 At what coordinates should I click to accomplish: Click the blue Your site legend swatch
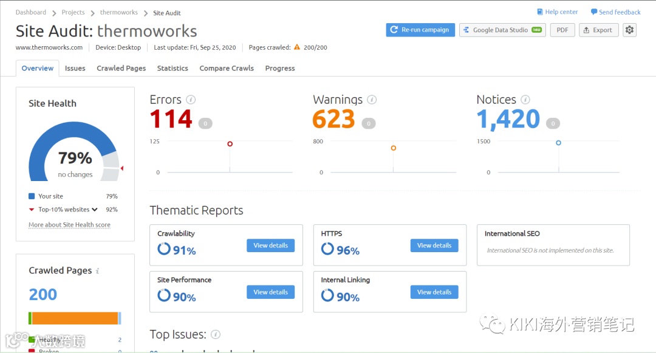click(x=32, y=196)
